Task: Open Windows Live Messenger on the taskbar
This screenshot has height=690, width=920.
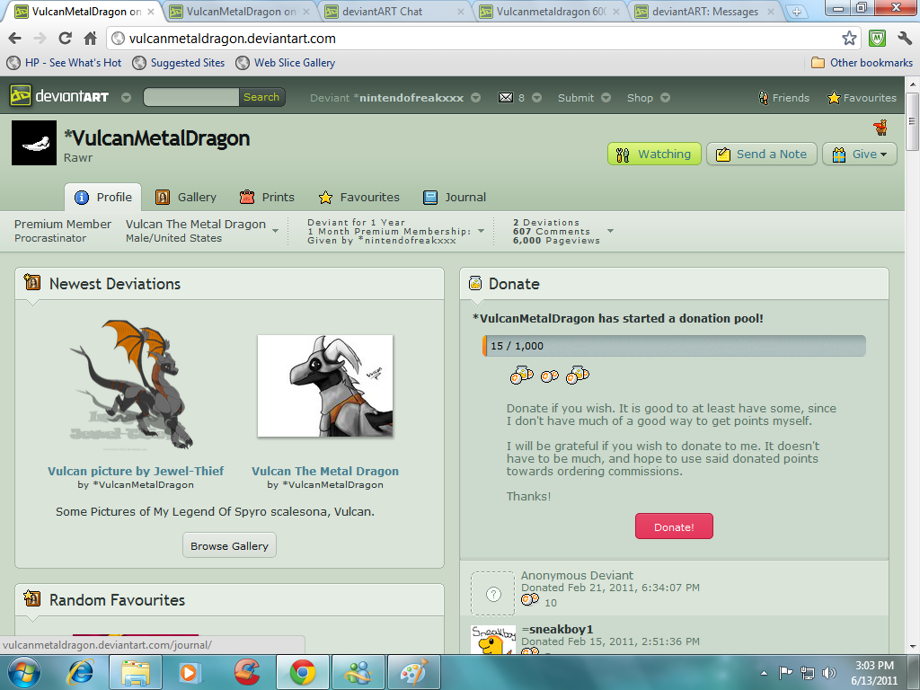Action: tap(358, 672)
